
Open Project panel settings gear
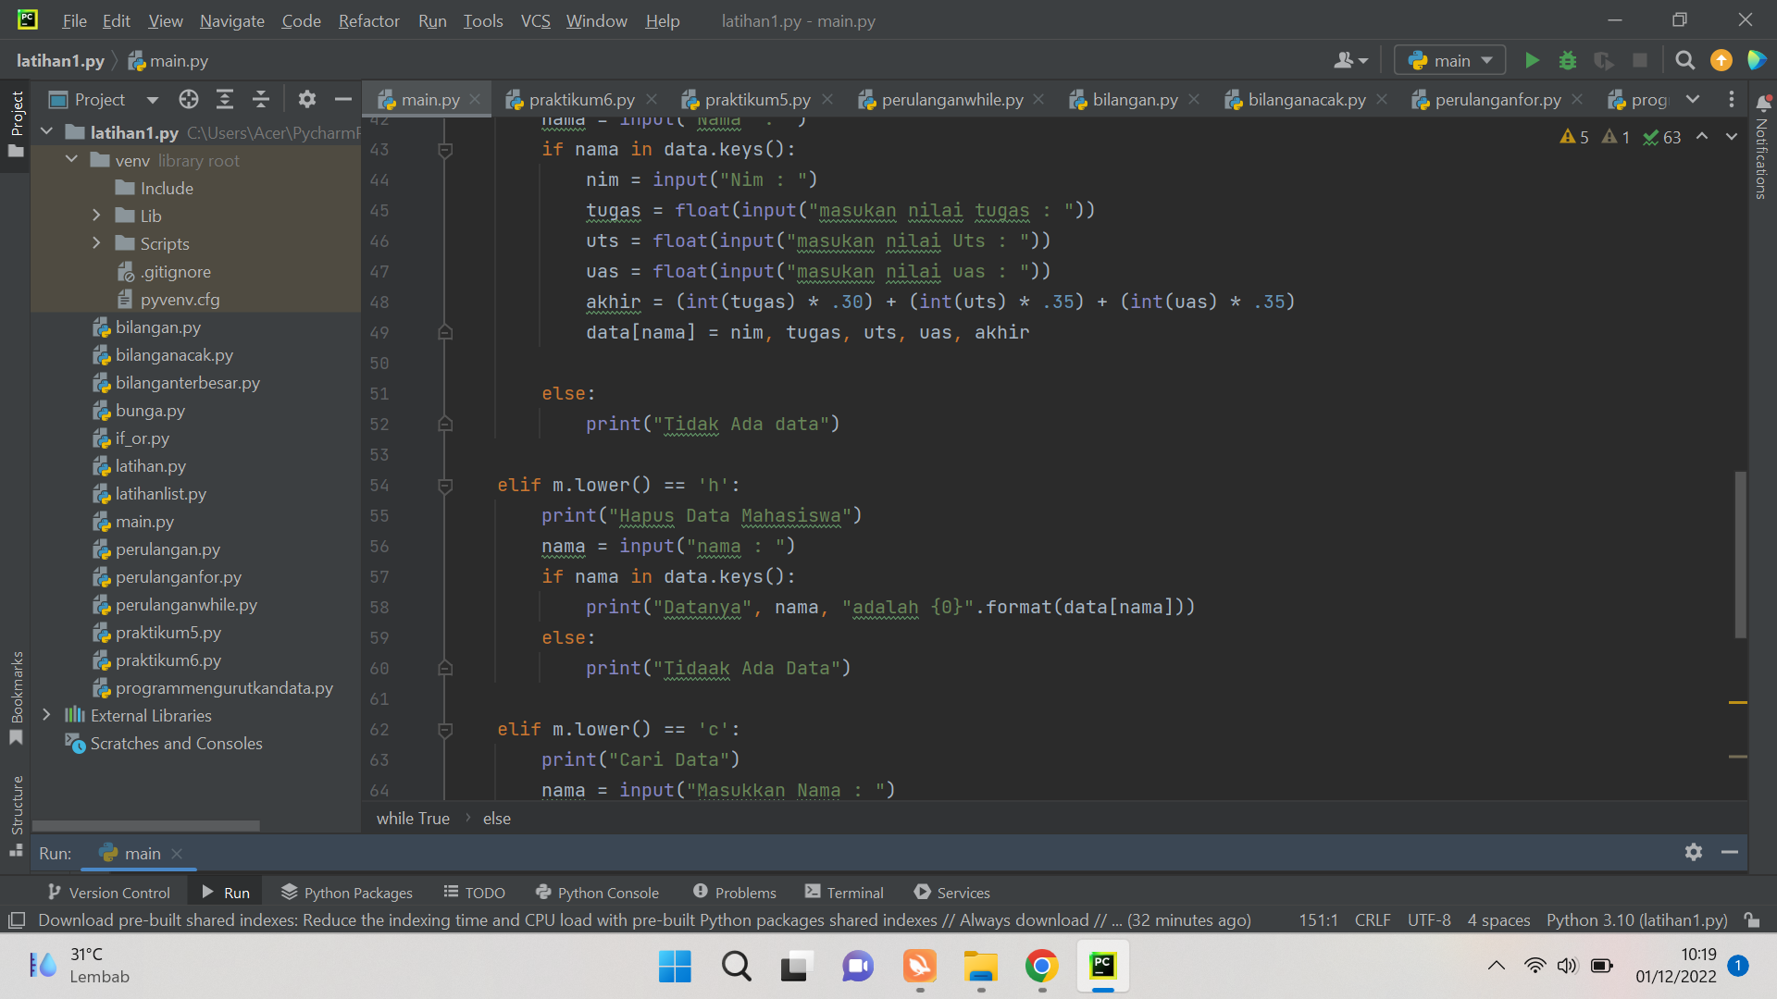pyautogui.click(x=307, y=99)
